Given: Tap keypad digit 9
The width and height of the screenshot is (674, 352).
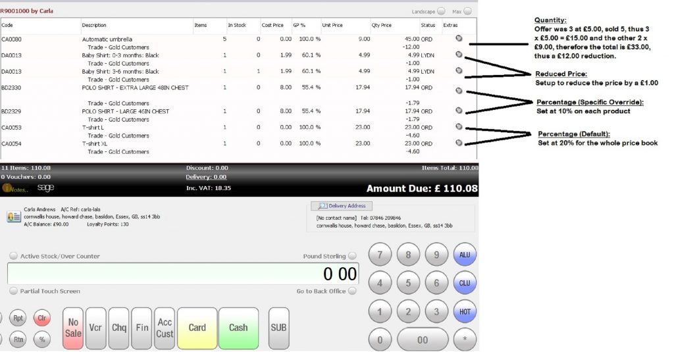Looking at the screenshot, I should click(436, 255).
